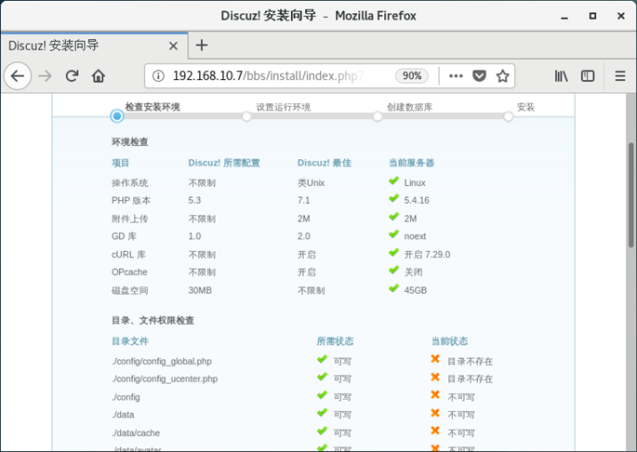
Task: Click the orange X in ./data/cache row
Action: pyautogui.click(x=435, y=431)
